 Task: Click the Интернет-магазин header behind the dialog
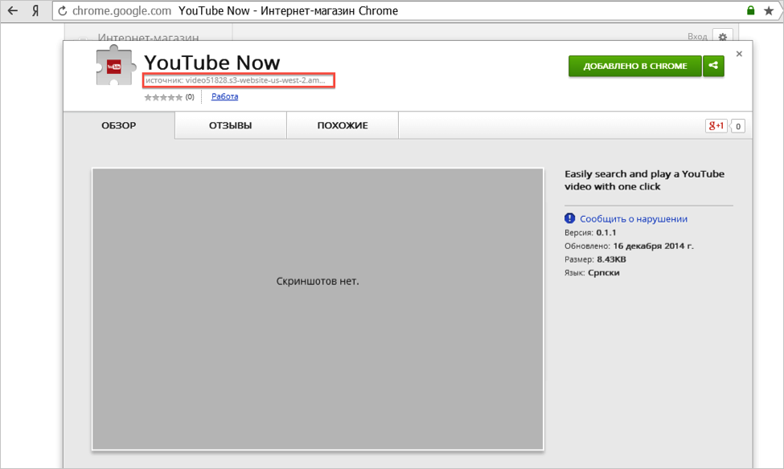coord(148,38)
